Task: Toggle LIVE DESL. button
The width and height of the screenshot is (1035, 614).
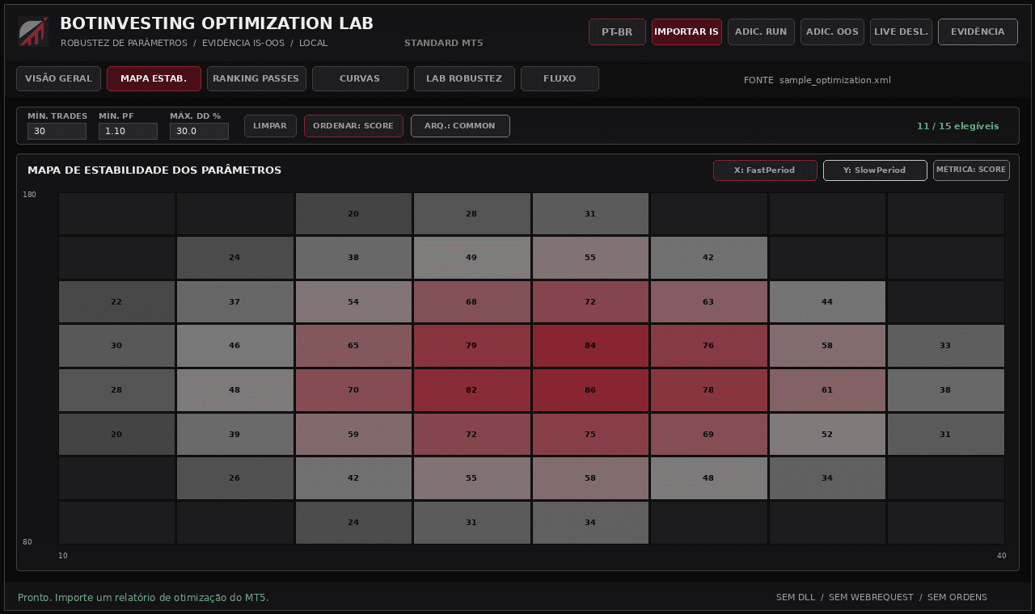Action: (x=901, y=32)
